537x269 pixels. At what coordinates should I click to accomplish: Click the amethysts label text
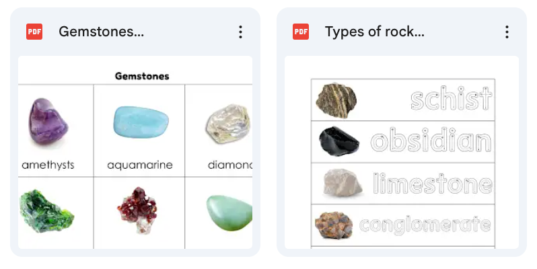(x=48, y=164)
